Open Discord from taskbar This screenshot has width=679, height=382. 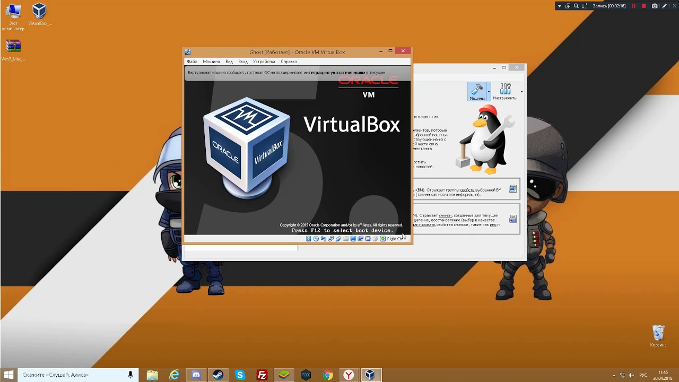point(196,375)
